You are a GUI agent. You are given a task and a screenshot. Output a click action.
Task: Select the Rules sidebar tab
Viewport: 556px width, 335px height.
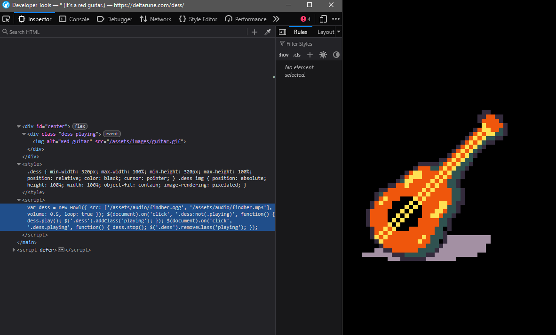(300, 32)
